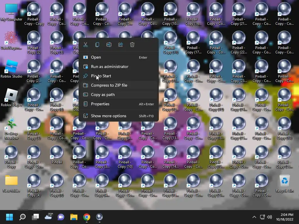The width and height of the screenshot is (299, 224).
Task: Select Run as administrator
Action: tap(119, 67)
